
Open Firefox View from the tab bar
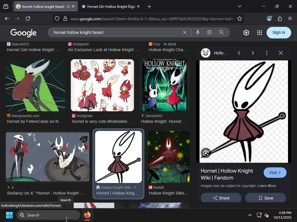pos(6,7)
